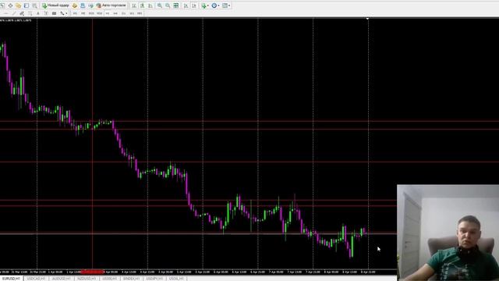Viewport: 499px width, 281px height.
Task: Switch to the USDJPY,H1 chart tab
Action: (x=154, y=279)
